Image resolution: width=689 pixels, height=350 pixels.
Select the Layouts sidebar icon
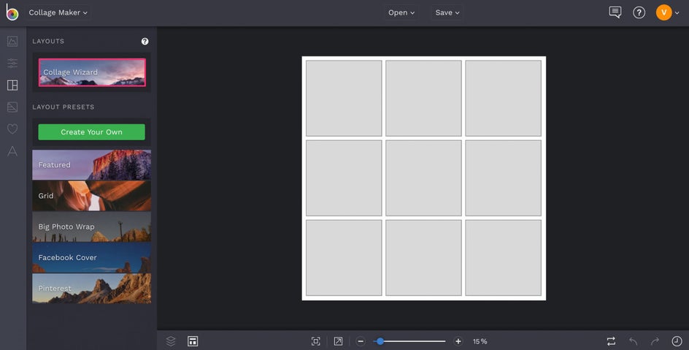pos(12,85)
